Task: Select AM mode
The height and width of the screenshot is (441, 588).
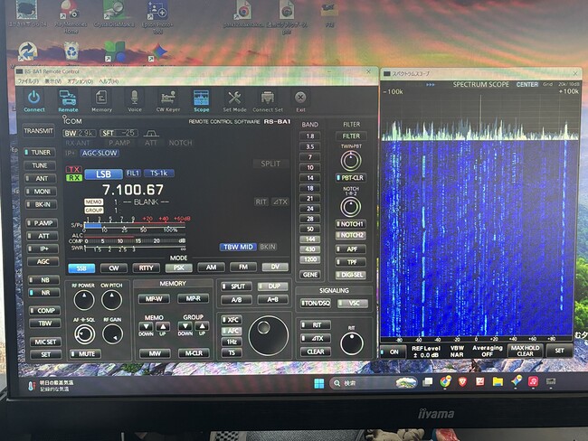Action: [211, 267]
